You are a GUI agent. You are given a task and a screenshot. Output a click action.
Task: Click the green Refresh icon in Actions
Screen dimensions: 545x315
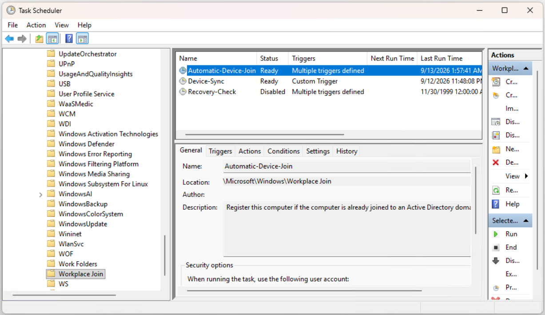click(x=496, y=190)
